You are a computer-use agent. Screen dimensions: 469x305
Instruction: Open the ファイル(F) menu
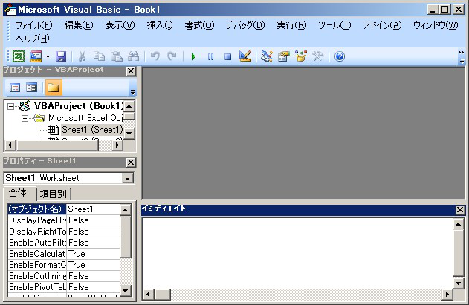click(x=34, y=25)
